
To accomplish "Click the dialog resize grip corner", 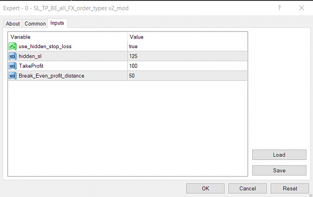I will [x=311, y=195].
